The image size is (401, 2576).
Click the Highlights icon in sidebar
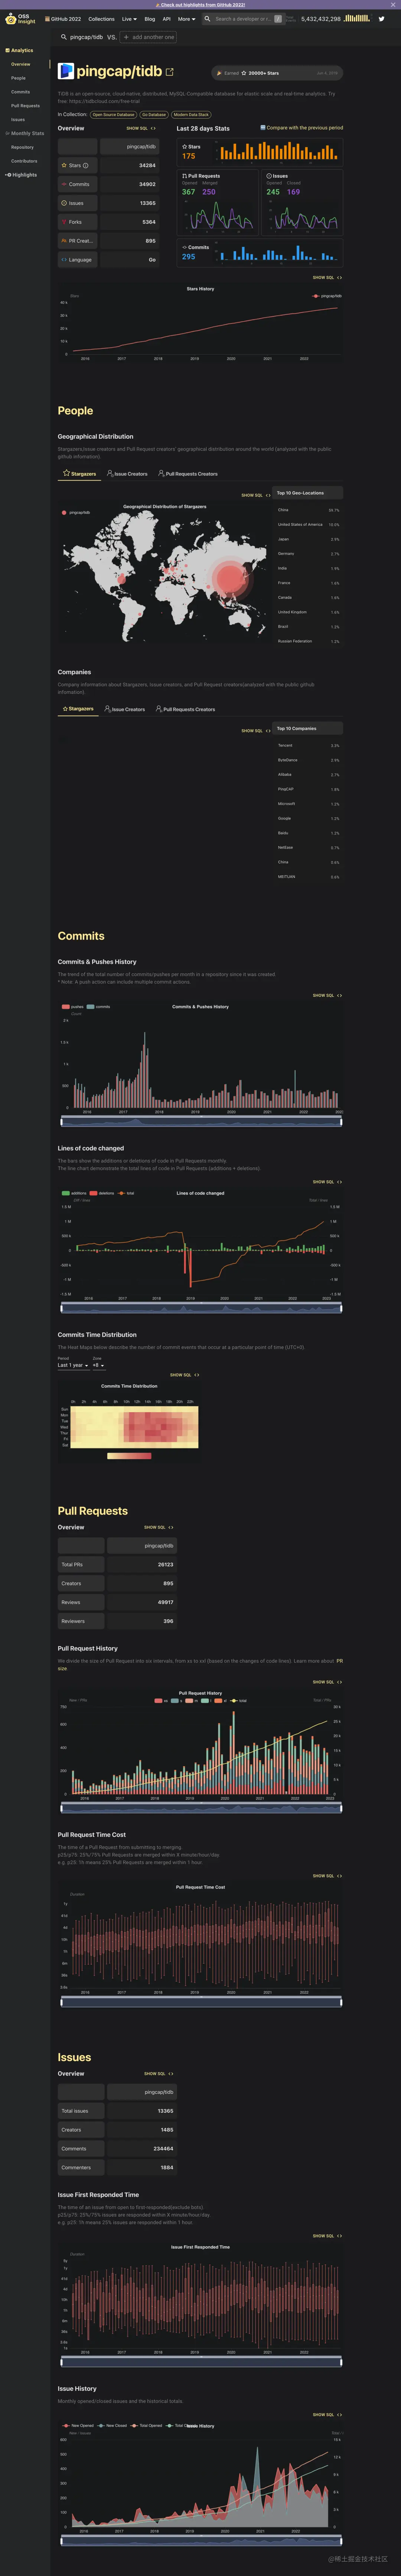tap(8, 175)
